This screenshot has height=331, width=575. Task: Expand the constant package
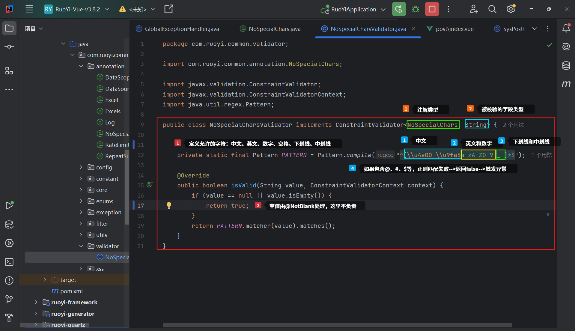(x=81, y=179)
